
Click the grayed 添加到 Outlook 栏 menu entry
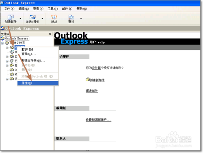point(38,76)
